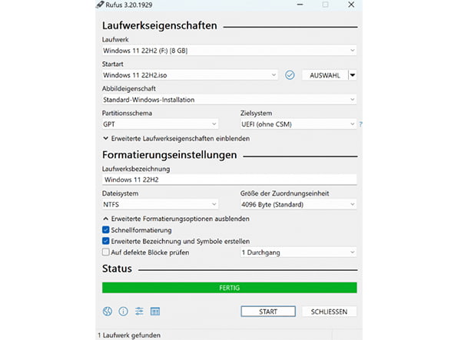461x340 pixels.
Task: Uncheck Erweiterte Bezeichnung und Symbole erstellen
Action: pos(105,241)
